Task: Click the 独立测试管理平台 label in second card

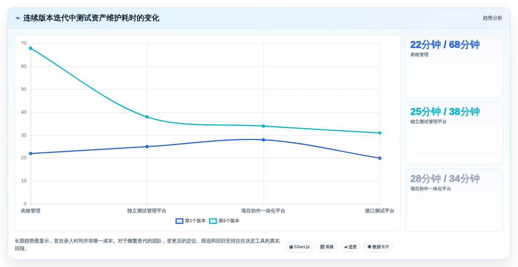Action: point(429,122)
